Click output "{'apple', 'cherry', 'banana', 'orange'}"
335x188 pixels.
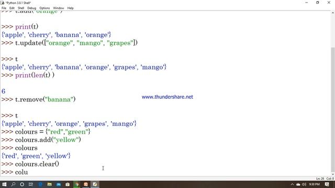[56, 35]
